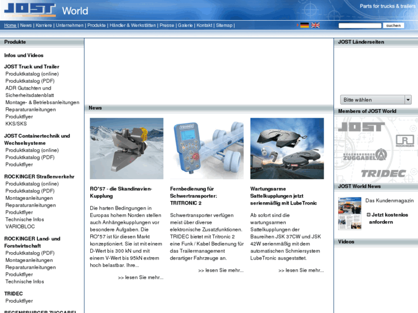Click lesen Sie mehr under RO*57 article
This screenshot has width=418, height=313.
[141, 277]
